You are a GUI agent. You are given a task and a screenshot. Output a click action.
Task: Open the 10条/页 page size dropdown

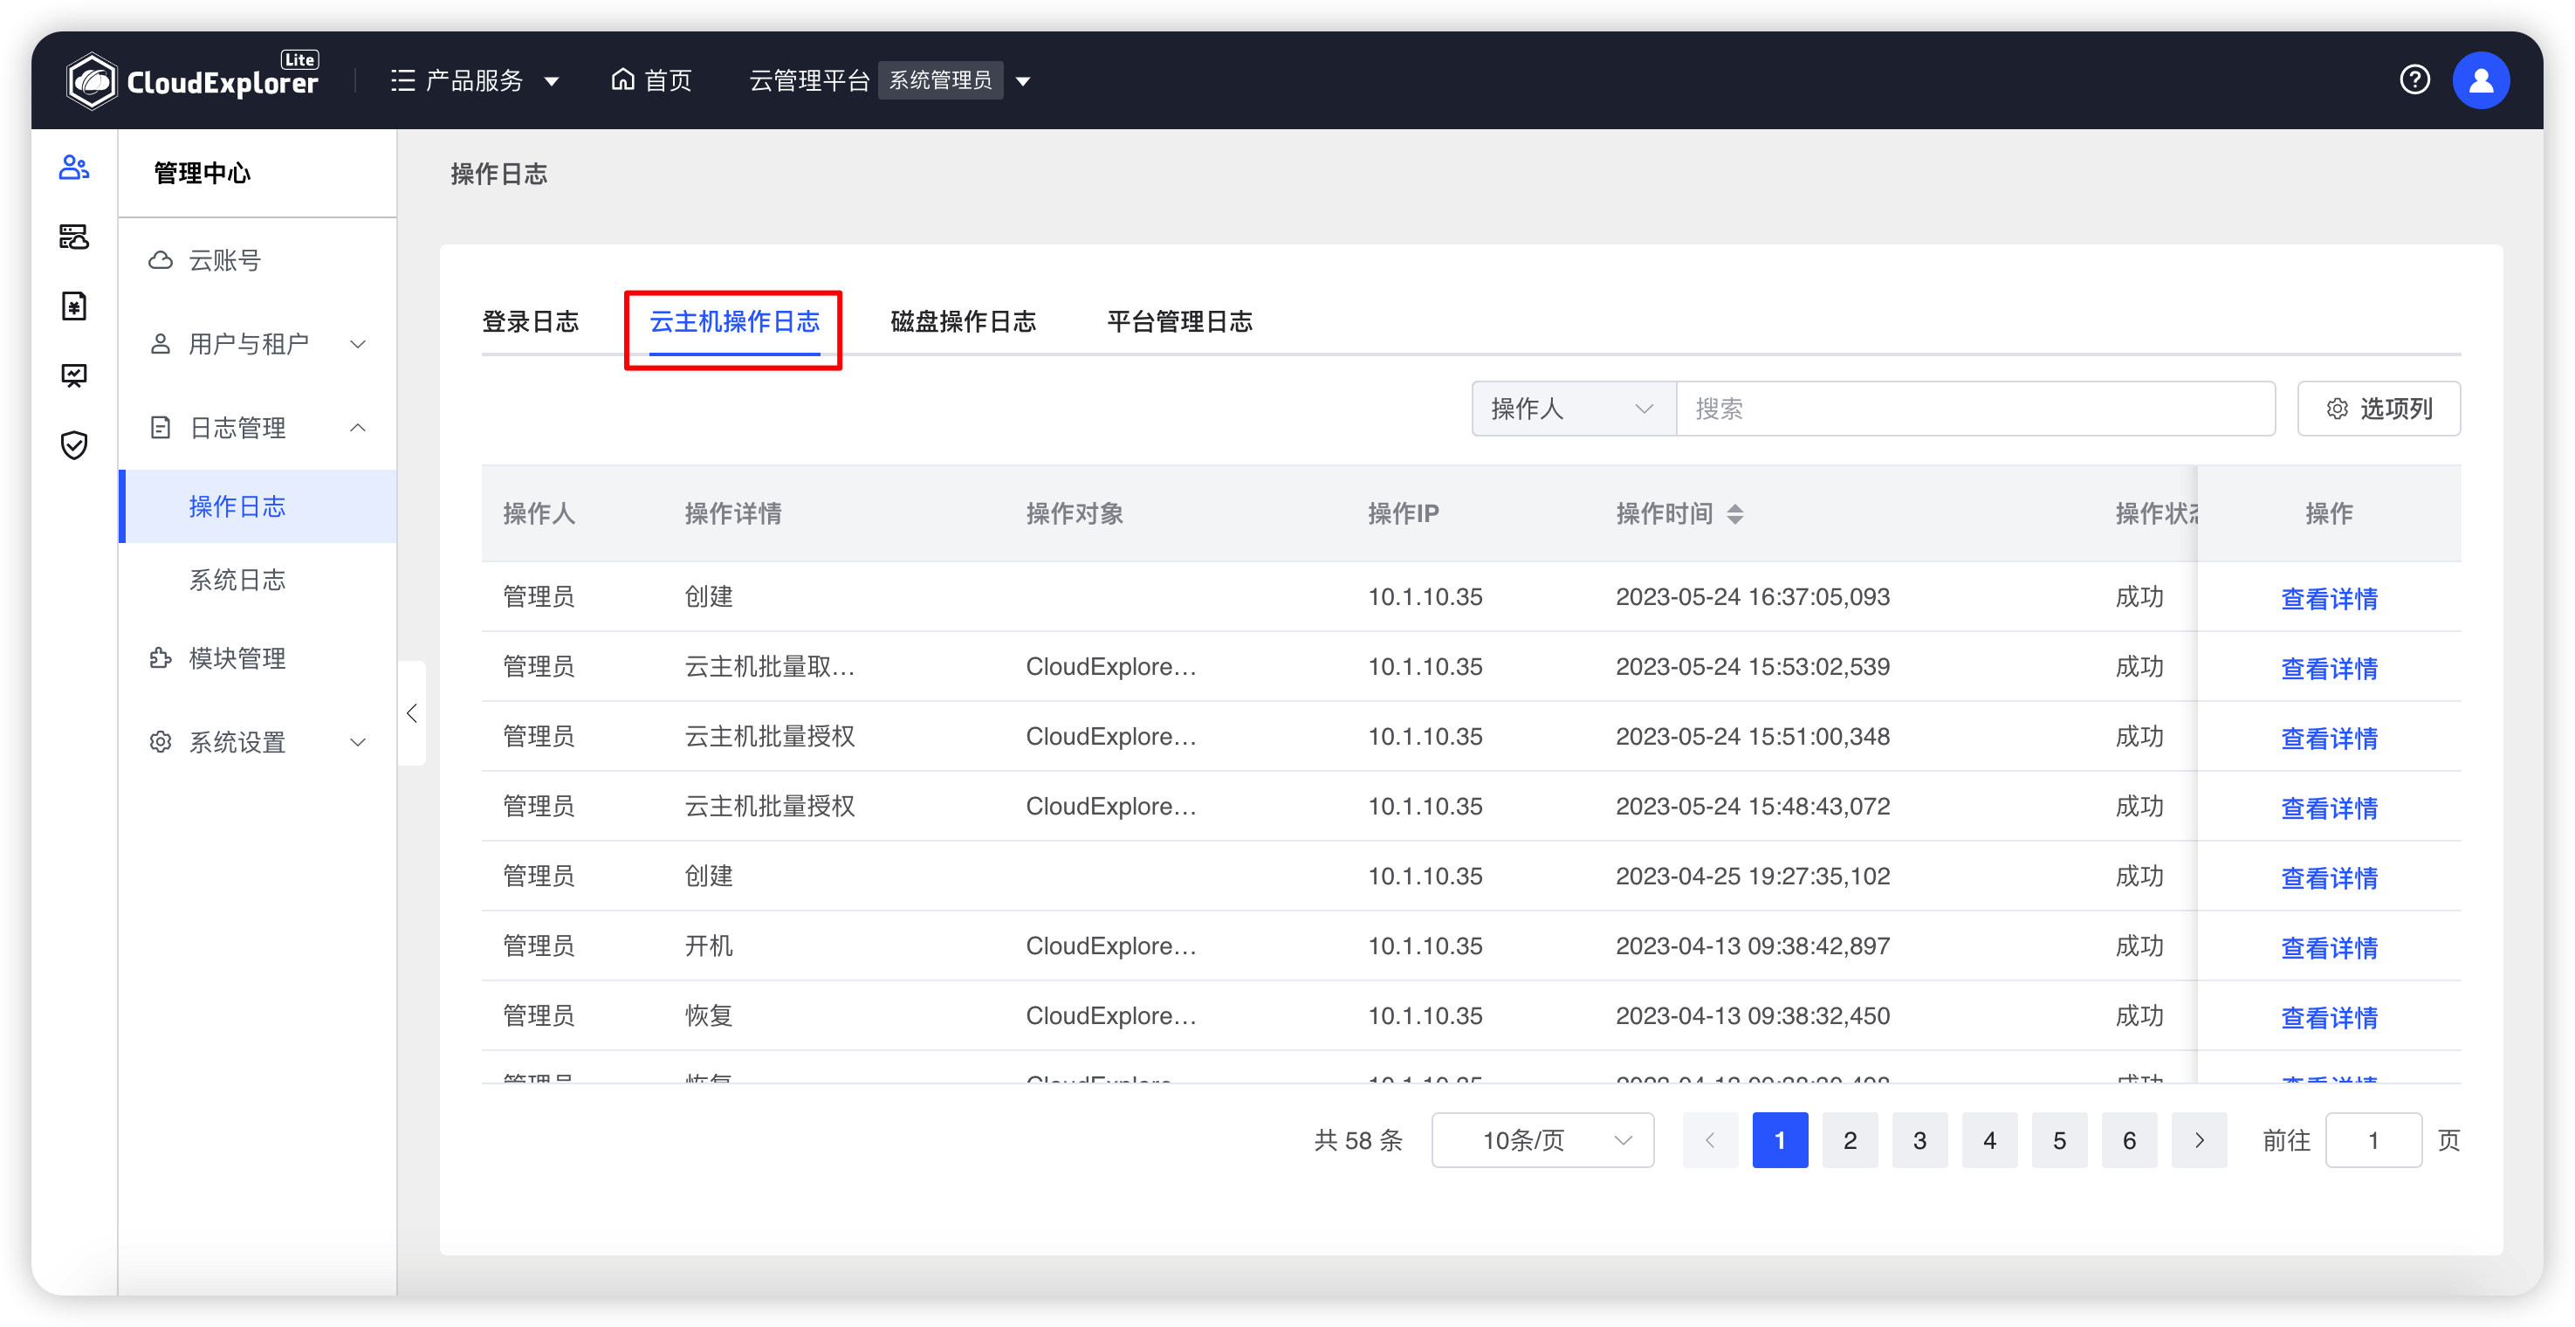(x=1543, y=1139)
